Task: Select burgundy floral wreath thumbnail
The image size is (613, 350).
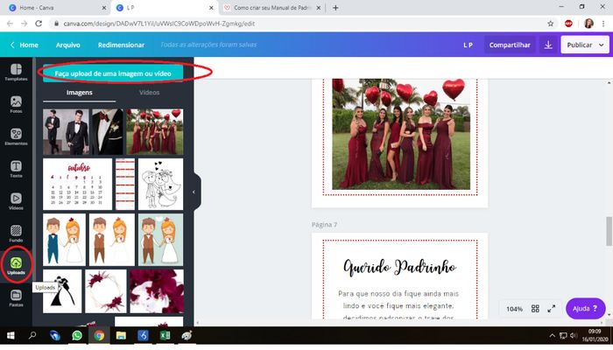Action: tap(106, 291)
